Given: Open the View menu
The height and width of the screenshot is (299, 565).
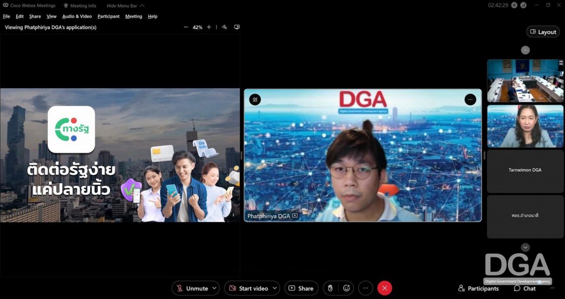Looking at the screenshot, I should (51, 17).
